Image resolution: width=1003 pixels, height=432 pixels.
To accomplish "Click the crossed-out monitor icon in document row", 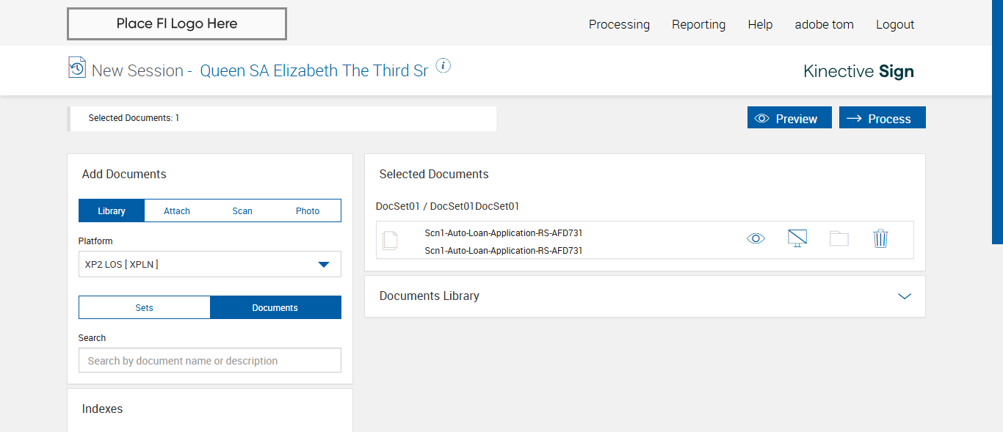I will pos(797,238).
